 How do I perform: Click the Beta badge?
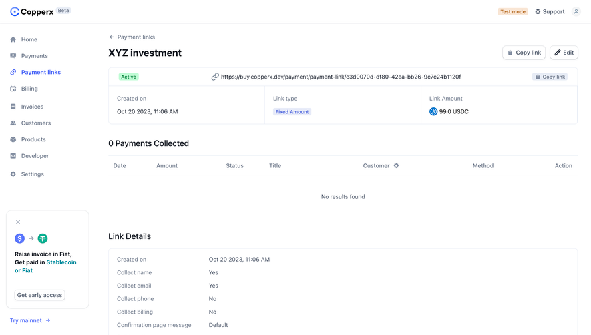click(x=63, y=11)
